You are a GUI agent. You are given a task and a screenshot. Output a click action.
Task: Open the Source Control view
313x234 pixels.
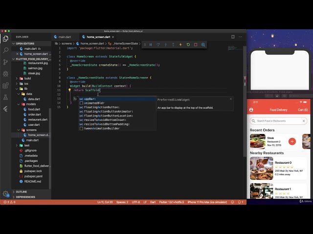(x=5, y=62)
